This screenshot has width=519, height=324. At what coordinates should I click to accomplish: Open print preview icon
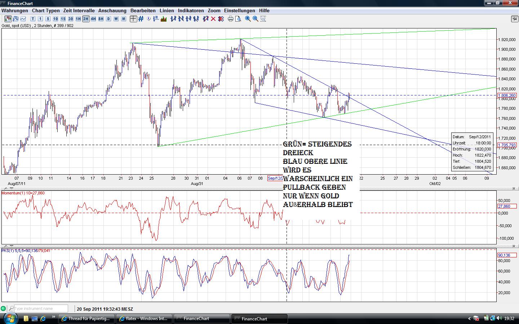tap(238, 19)
